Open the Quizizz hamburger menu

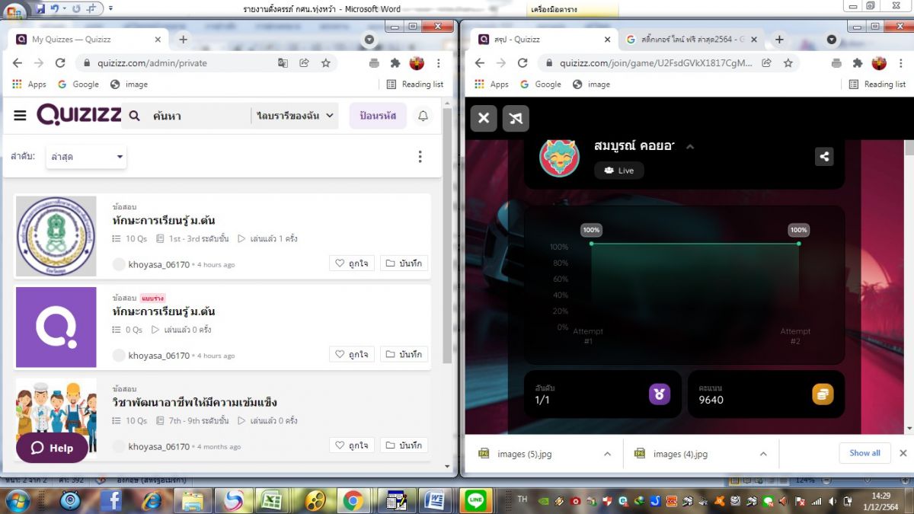[x=20, y=116]
